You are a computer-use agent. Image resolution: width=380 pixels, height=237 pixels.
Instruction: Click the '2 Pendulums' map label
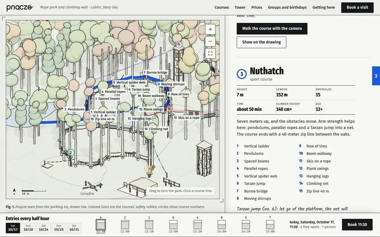point(74,109)
